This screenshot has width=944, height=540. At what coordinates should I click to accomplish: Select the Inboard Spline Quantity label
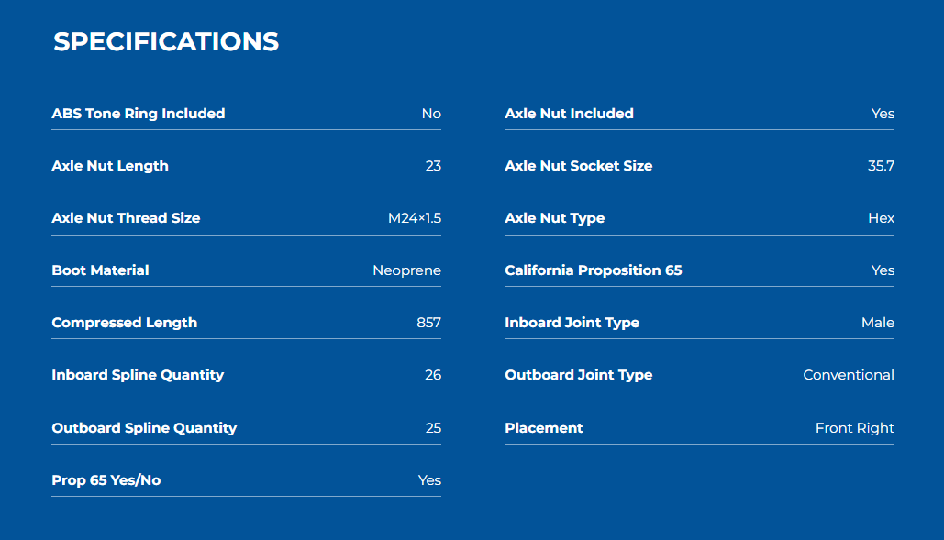pos(138,375)
